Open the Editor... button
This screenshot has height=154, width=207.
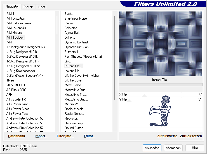90,136
